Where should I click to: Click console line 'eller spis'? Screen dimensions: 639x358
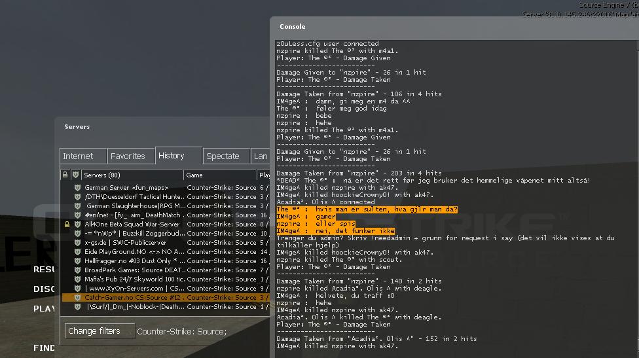coord(316,224)
